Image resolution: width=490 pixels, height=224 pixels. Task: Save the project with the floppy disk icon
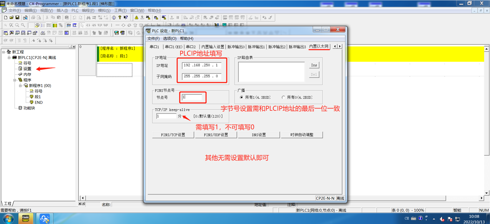click(x=18, y=18)
